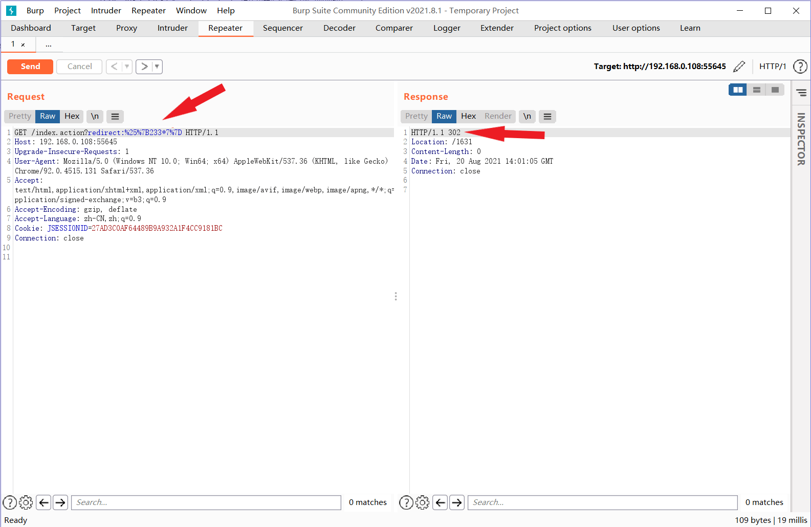
Task: Click the Burp Suite logo icon
Action: pos(11,10)
